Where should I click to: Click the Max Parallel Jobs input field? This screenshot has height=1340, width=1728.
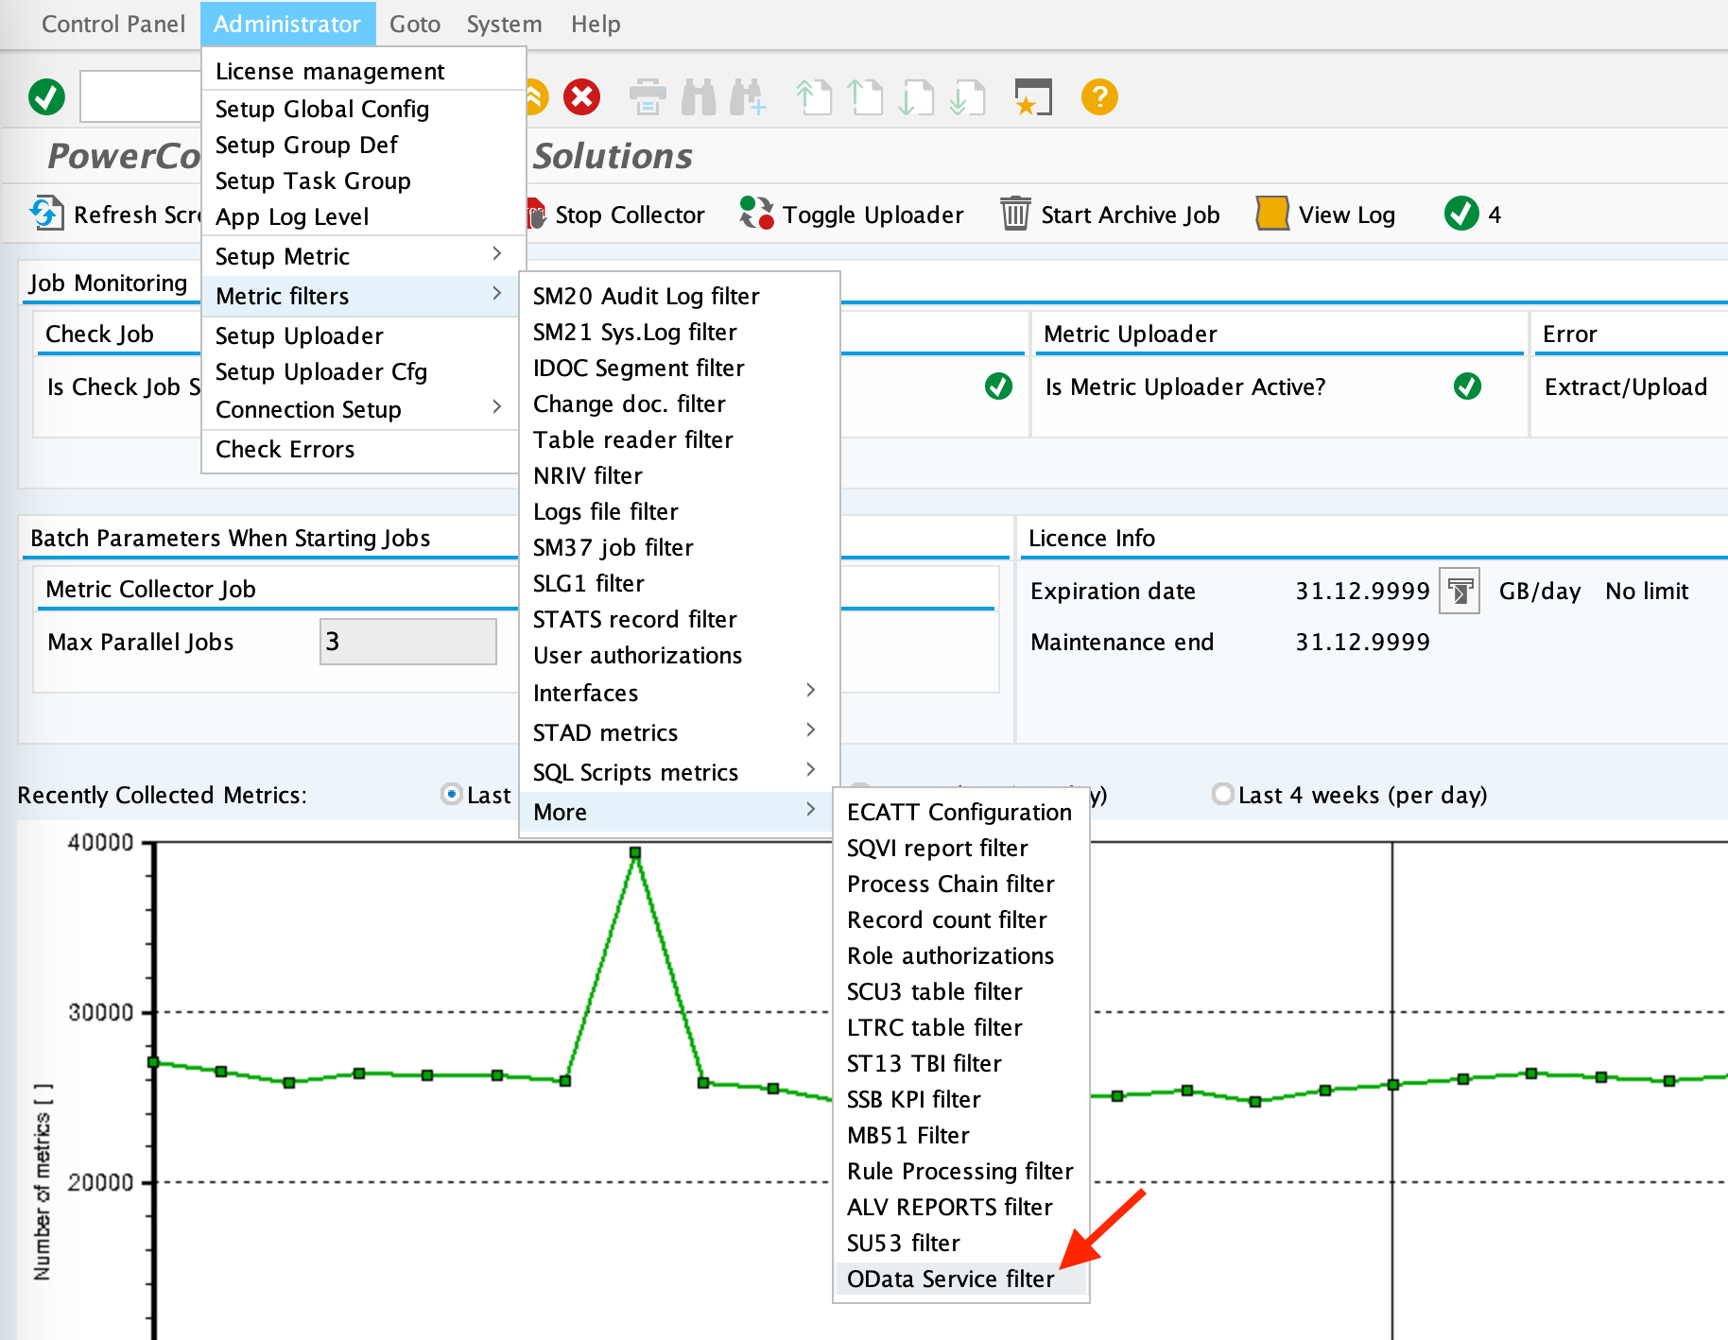click(x=407, y=642)
